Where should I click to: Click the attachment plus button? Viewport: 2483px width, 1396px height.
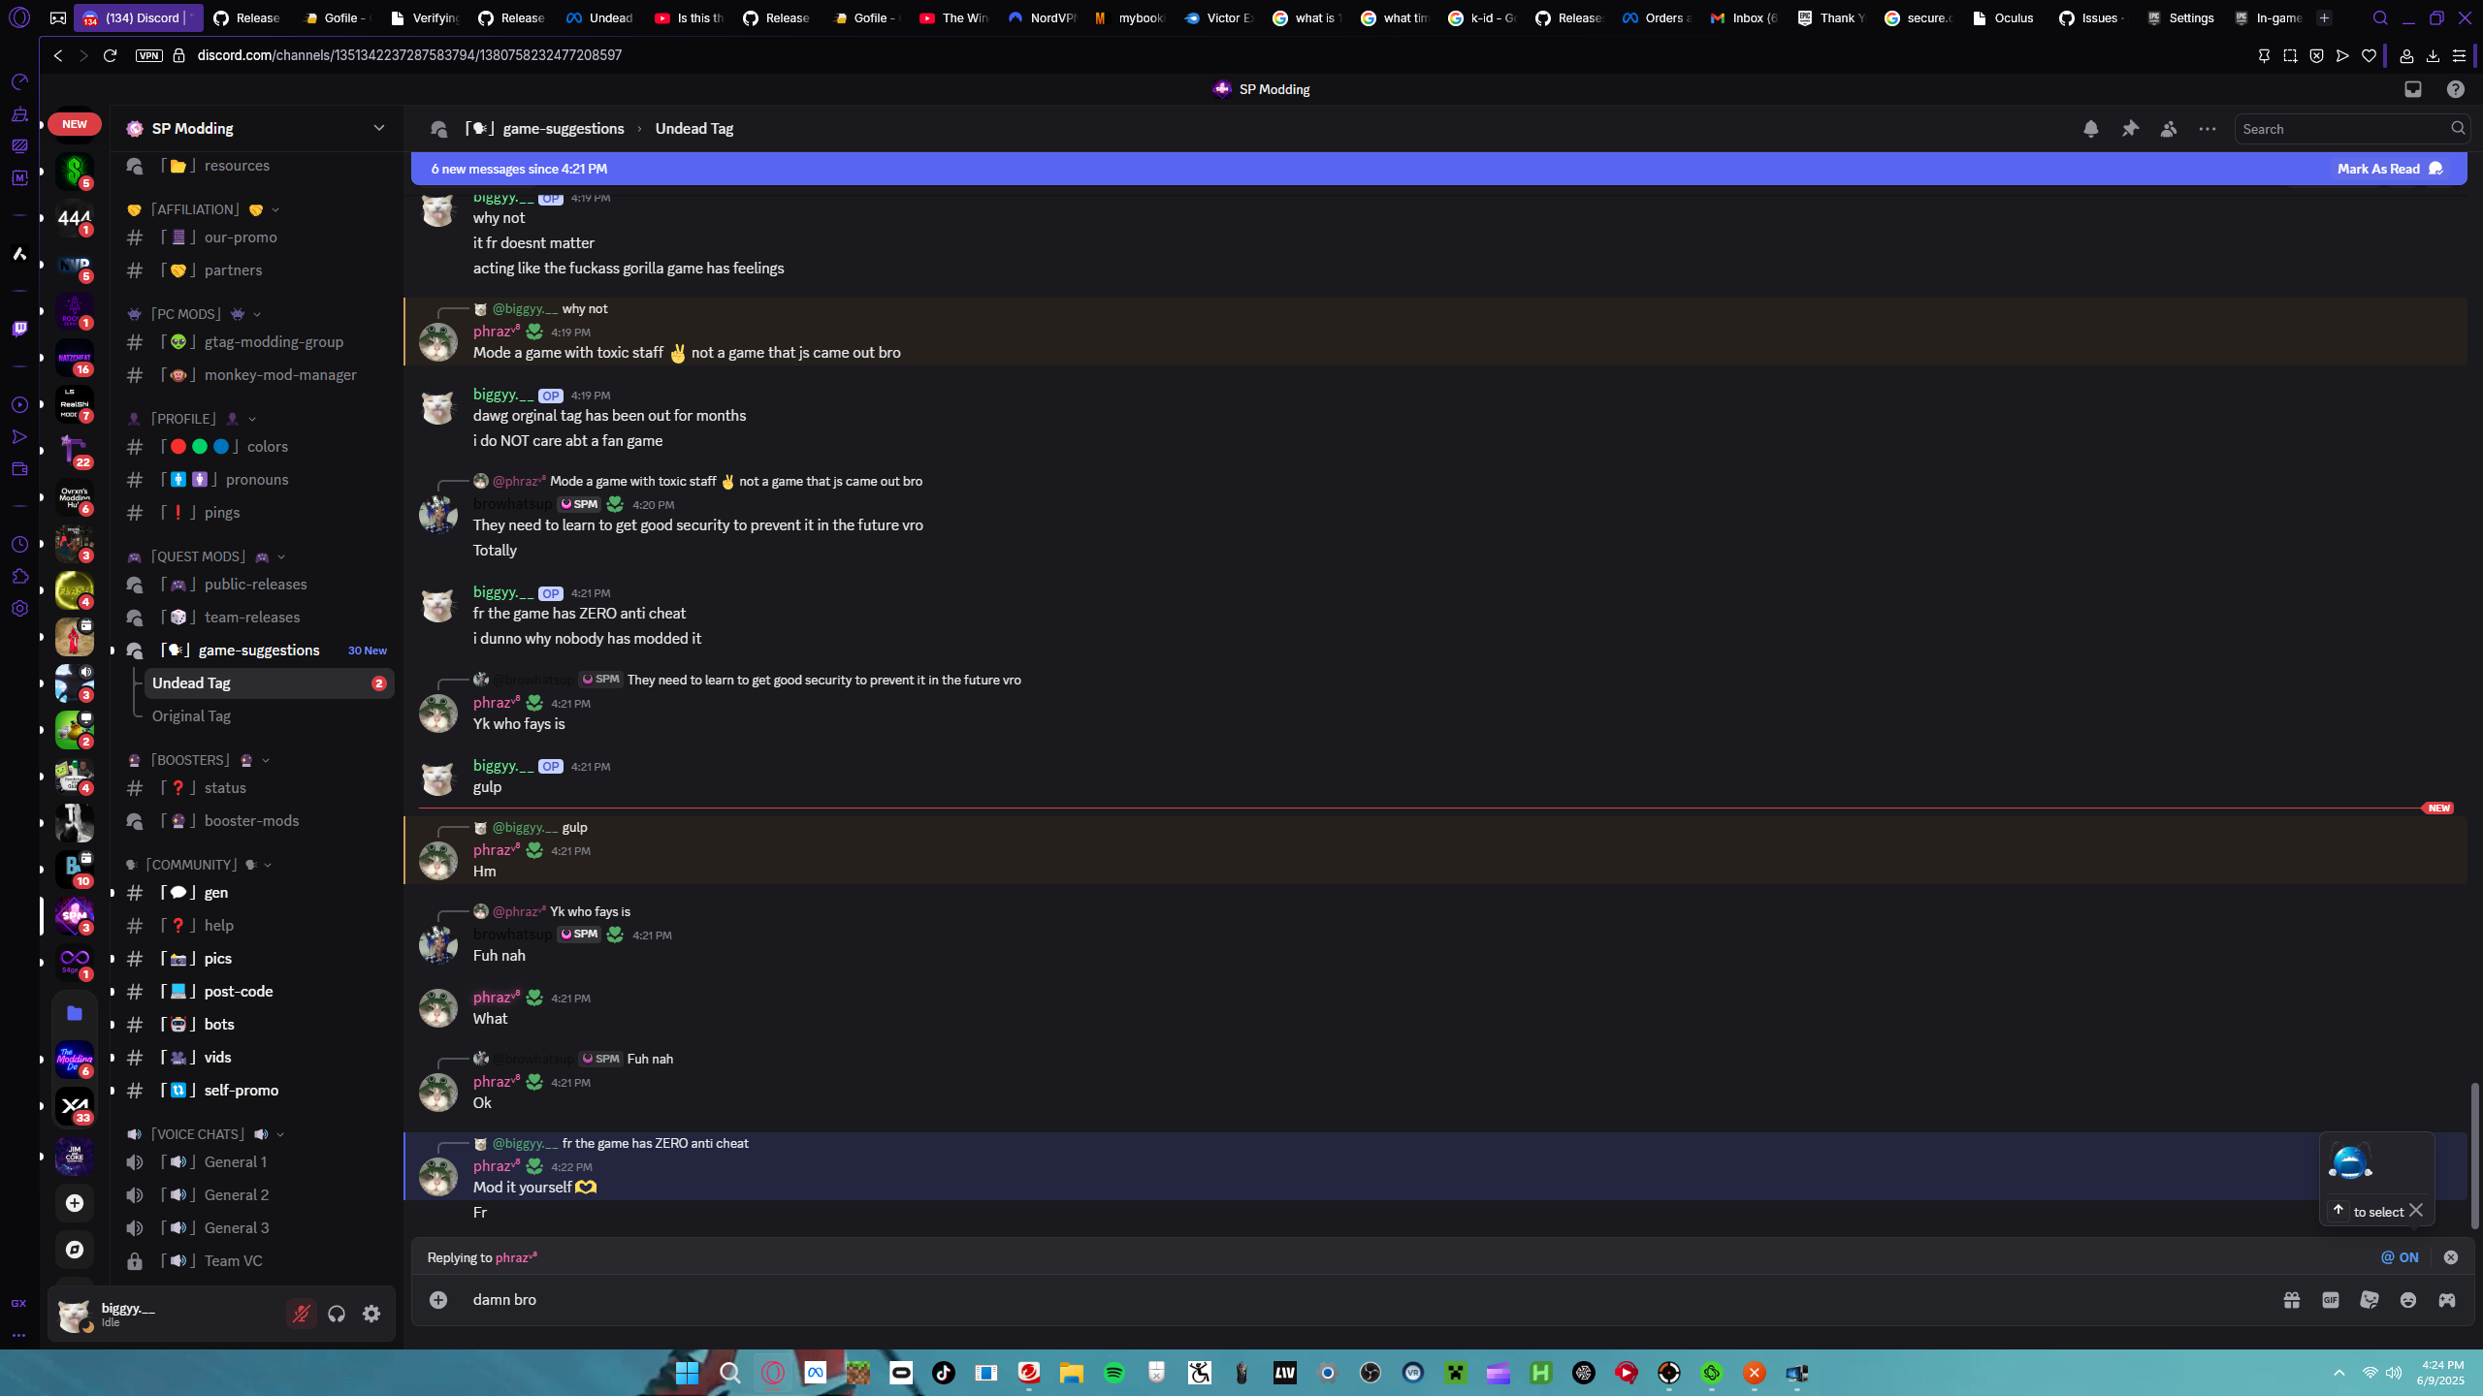438,1300
